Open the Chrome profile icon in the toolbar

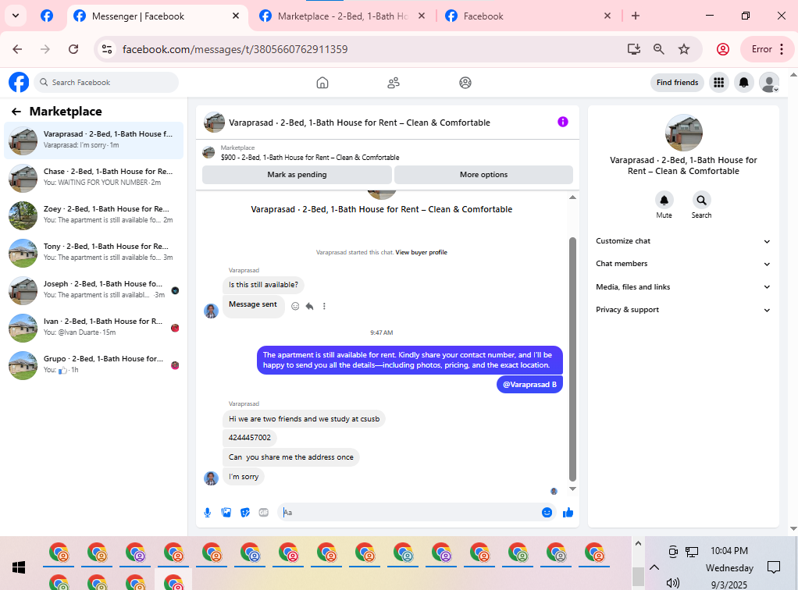pyautogui.click(x=723, y=49)
